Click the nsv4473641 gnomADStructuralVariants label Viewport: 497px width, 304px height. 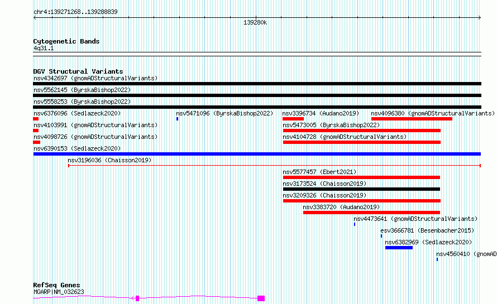click(x=415, y=219)
